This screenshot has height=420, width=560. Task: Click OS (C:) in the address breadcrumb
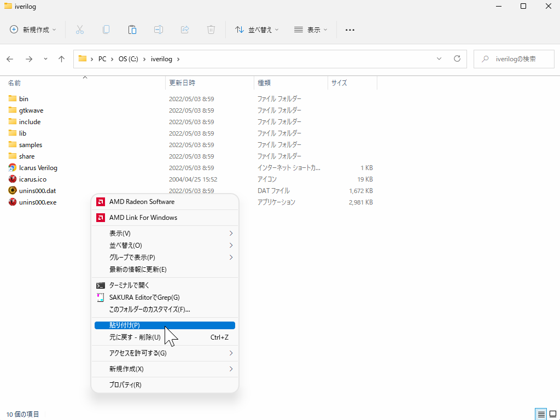pyautogui.click(x=128, y=59)
